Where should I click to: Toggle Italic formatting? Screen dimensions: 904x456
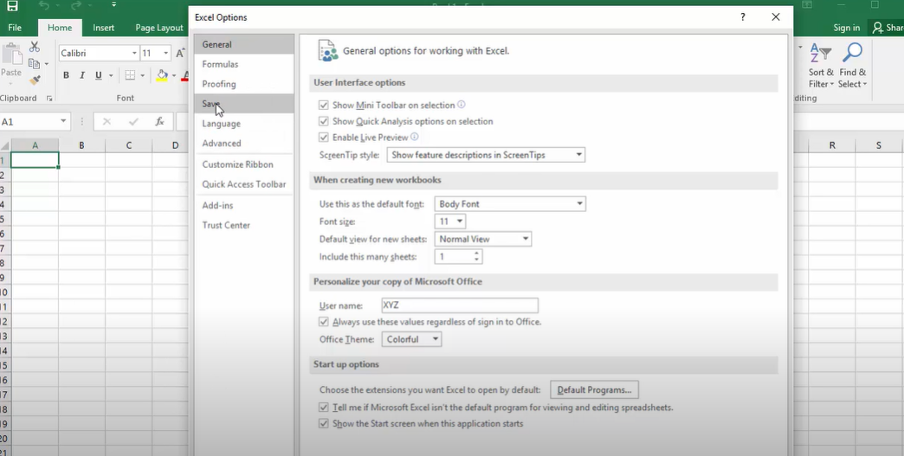pyautogui.click(x=82, y=75)
